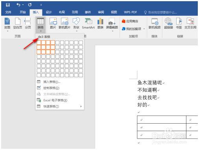Click the bottom-right cell of the table grid
Image resolution: width=199 pixels, height=150 pixels.
tap(81, 75)
